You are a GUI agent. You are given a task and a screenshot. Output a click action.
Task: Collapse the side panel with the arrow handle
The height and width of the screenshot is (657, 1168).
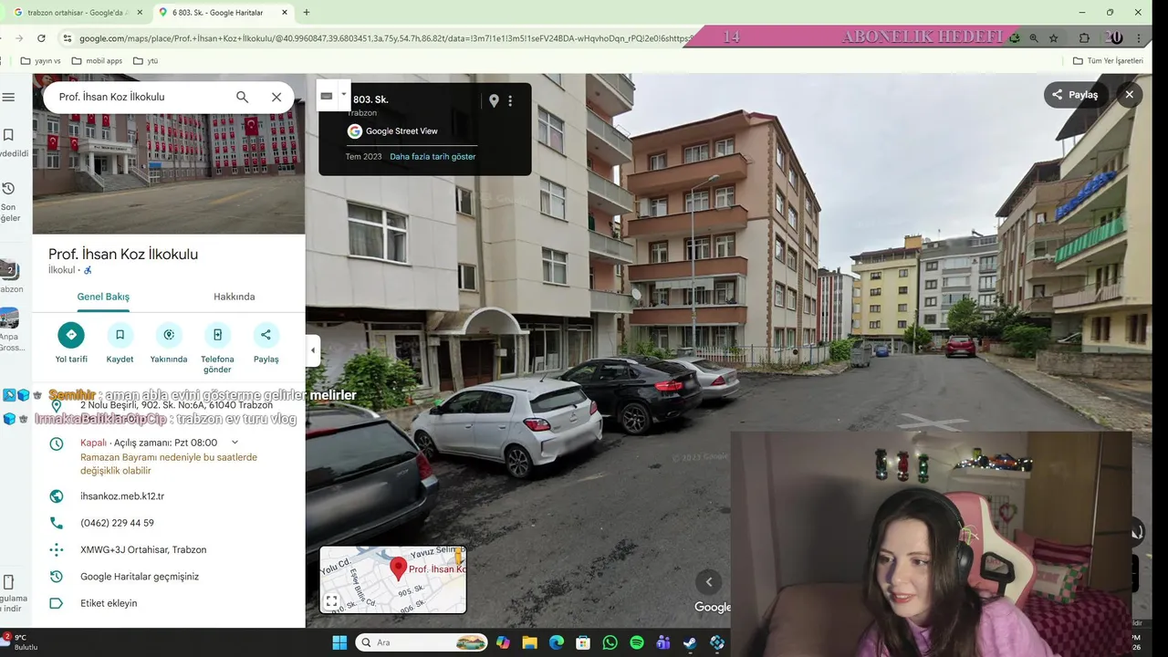(313, 350)
